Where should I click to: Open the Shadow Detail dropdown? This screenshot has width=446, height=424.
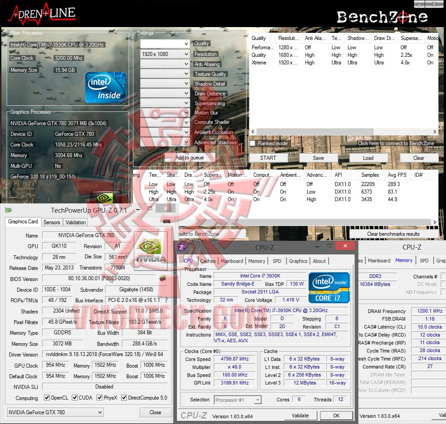tap(165, 83)
